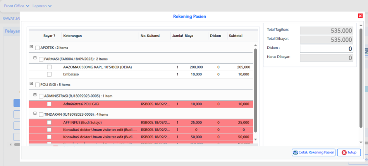The image size is (368, 166).
Task: Click the Diskon input field
Action: (x=327, y=49)
